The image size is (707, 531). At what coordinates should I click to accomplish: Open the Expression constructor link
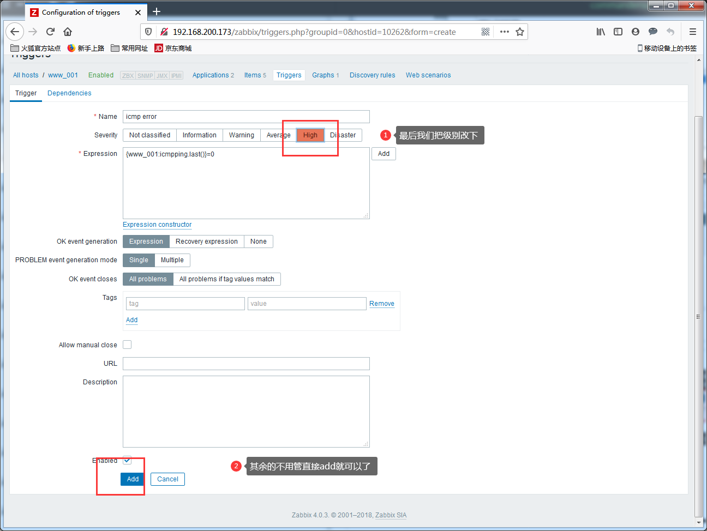[157, 225]
